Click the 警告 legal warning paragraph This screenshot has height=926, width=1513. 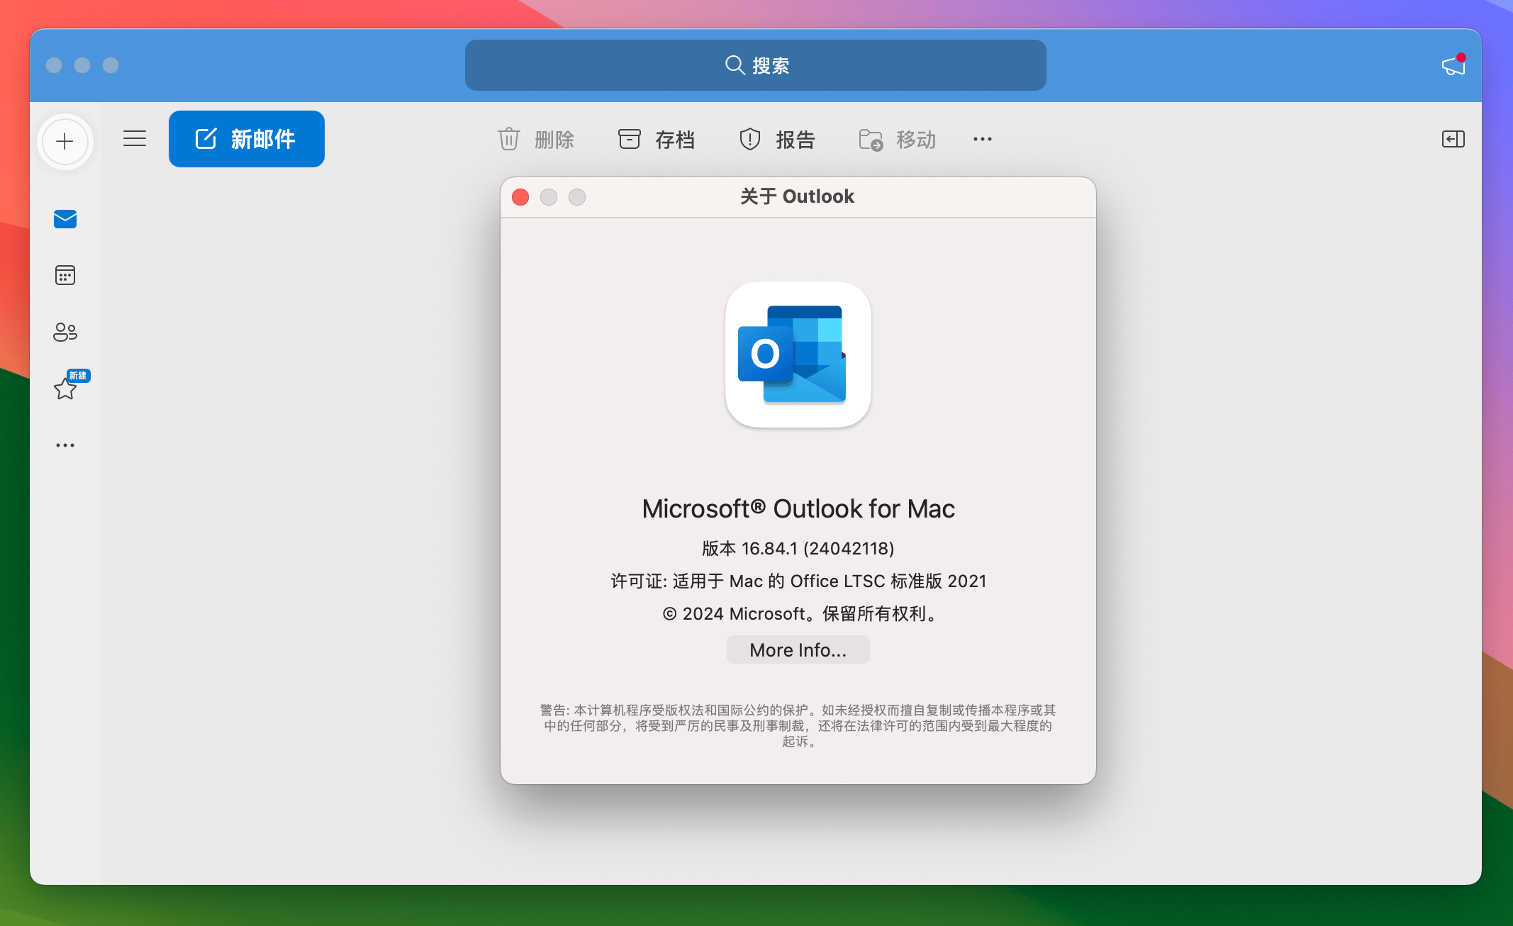click(798, 725)
